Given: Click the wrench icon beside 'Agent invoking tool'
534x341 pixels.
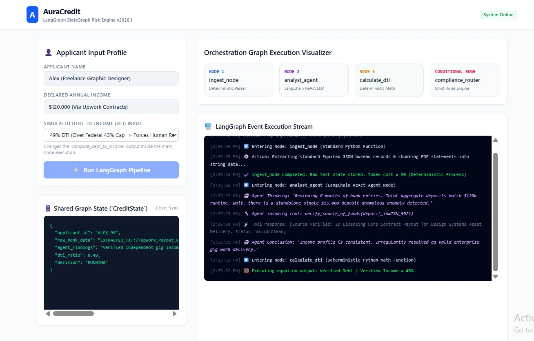Looking at the screenshot, I should [x=246, y=213].
